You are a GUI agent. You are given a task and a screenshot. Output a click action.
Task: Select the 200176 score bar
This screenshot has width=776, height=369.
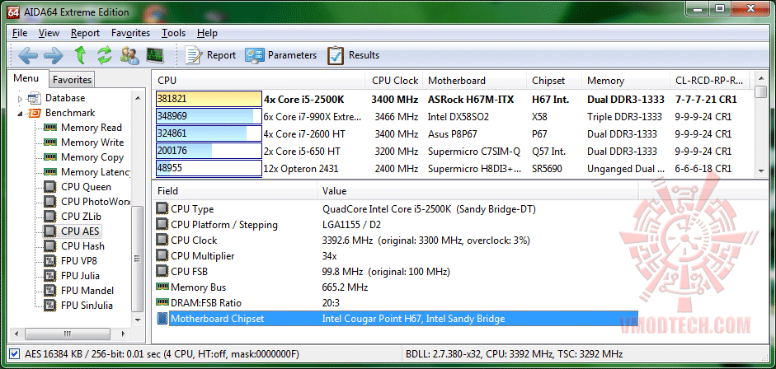[x=209, y=152]
